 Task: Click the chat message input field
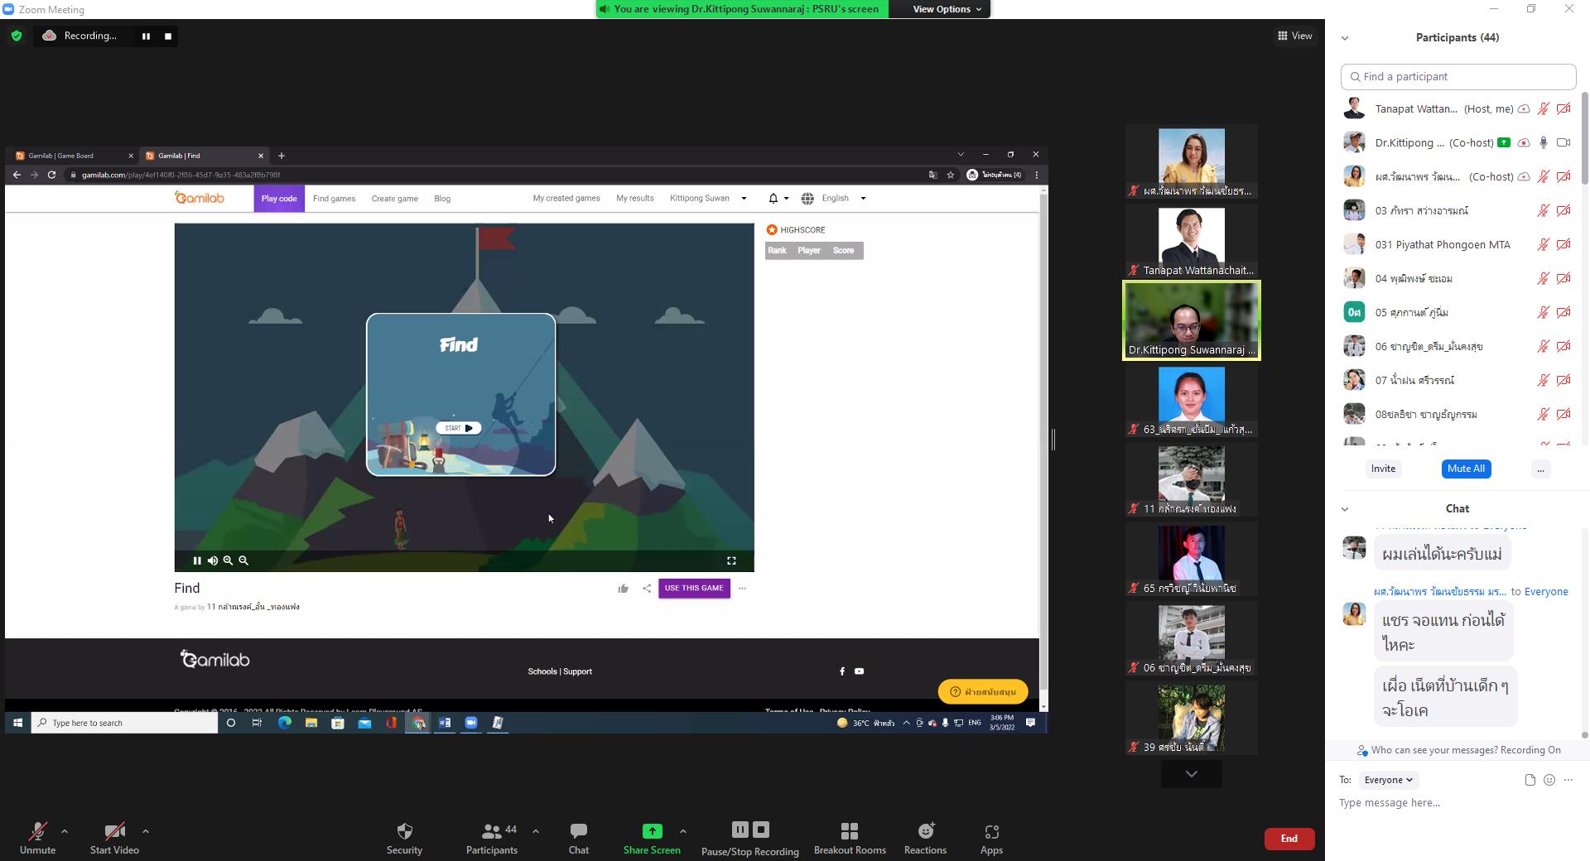tap(1457, 803)
